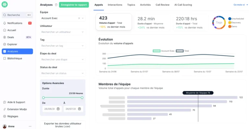
Task: Click the Explorer sidebar item
Action: tap(17, 45)
